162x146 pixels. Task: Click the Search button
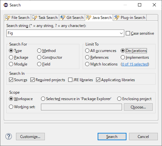click(x=112, y=137)
